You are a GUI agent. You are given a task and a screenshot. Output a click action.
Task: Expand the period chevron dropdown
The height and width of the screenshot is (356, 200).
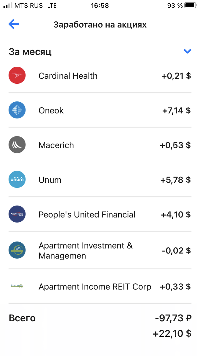[x=187, y=51]
